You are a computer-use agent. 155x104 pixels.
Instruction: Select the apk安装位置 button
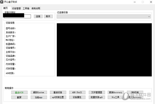click(x=58, y=97)
